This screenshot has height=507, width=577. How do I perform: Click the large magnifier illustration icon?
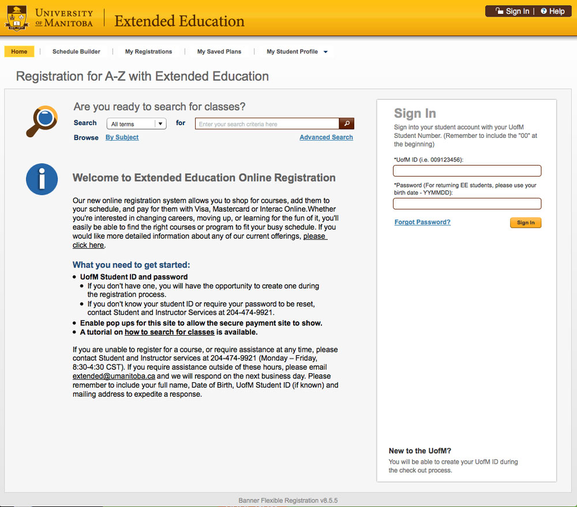pos(42,121)
